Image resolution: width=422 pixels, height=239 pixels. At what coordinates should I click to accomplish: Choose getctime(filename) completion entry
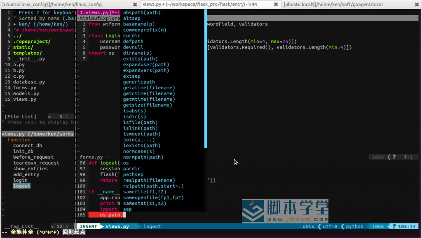pyautogui.click(x=149, y=93)
